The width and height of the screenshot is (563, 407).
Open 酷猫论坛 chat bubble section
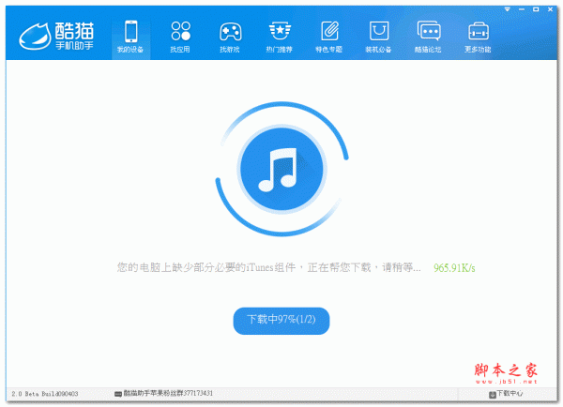click(428, 37)
